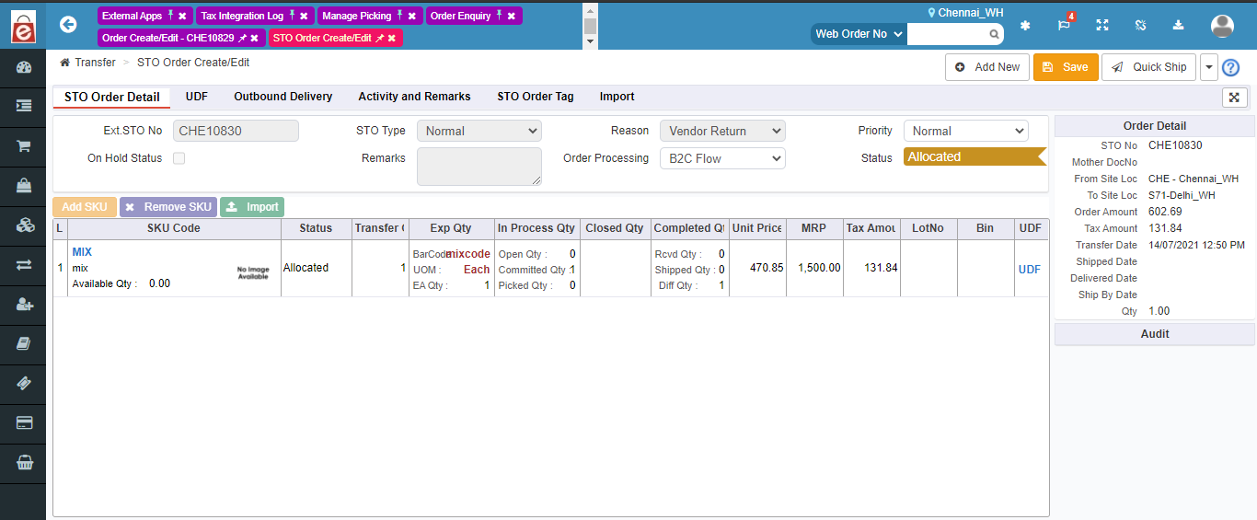Click the search magnifier icon
This screenshot has width=1257, height=520.
995,34
